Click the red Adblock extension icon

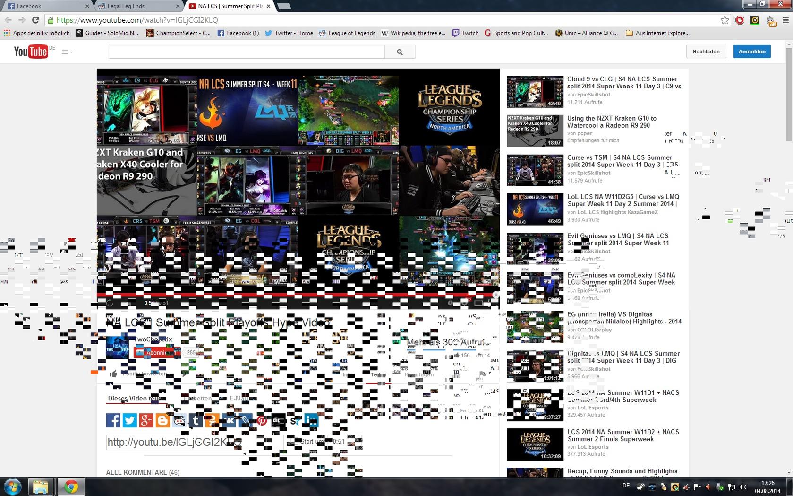(x=740, y=20)
